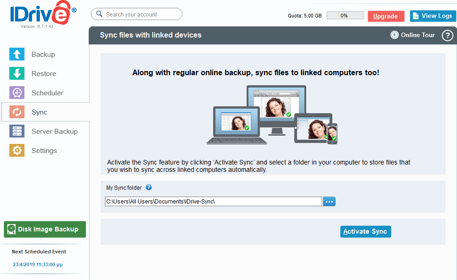Click the Sync files with linked devices heading
This screenshot has height=280, width=457.
point(151,35)
